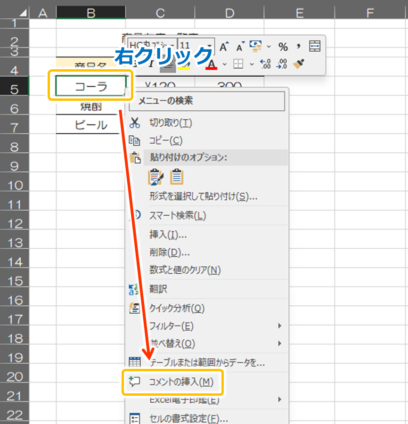The height and width of the screenshot is (424, 408).
Task: Expand the borders dropdown arrow
Action: point(251,64)
